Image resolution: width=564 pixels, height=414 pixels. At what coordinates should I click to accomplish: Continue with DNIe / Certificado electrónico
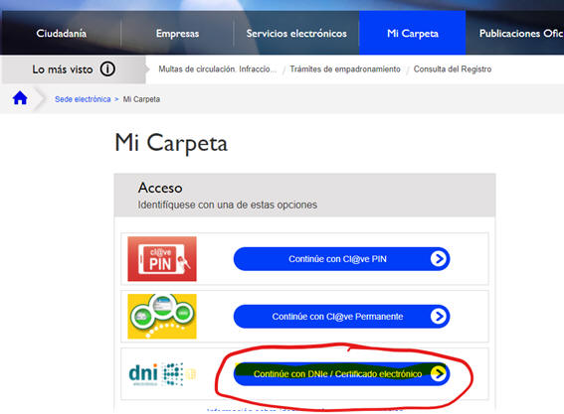(x=342, y=373)
